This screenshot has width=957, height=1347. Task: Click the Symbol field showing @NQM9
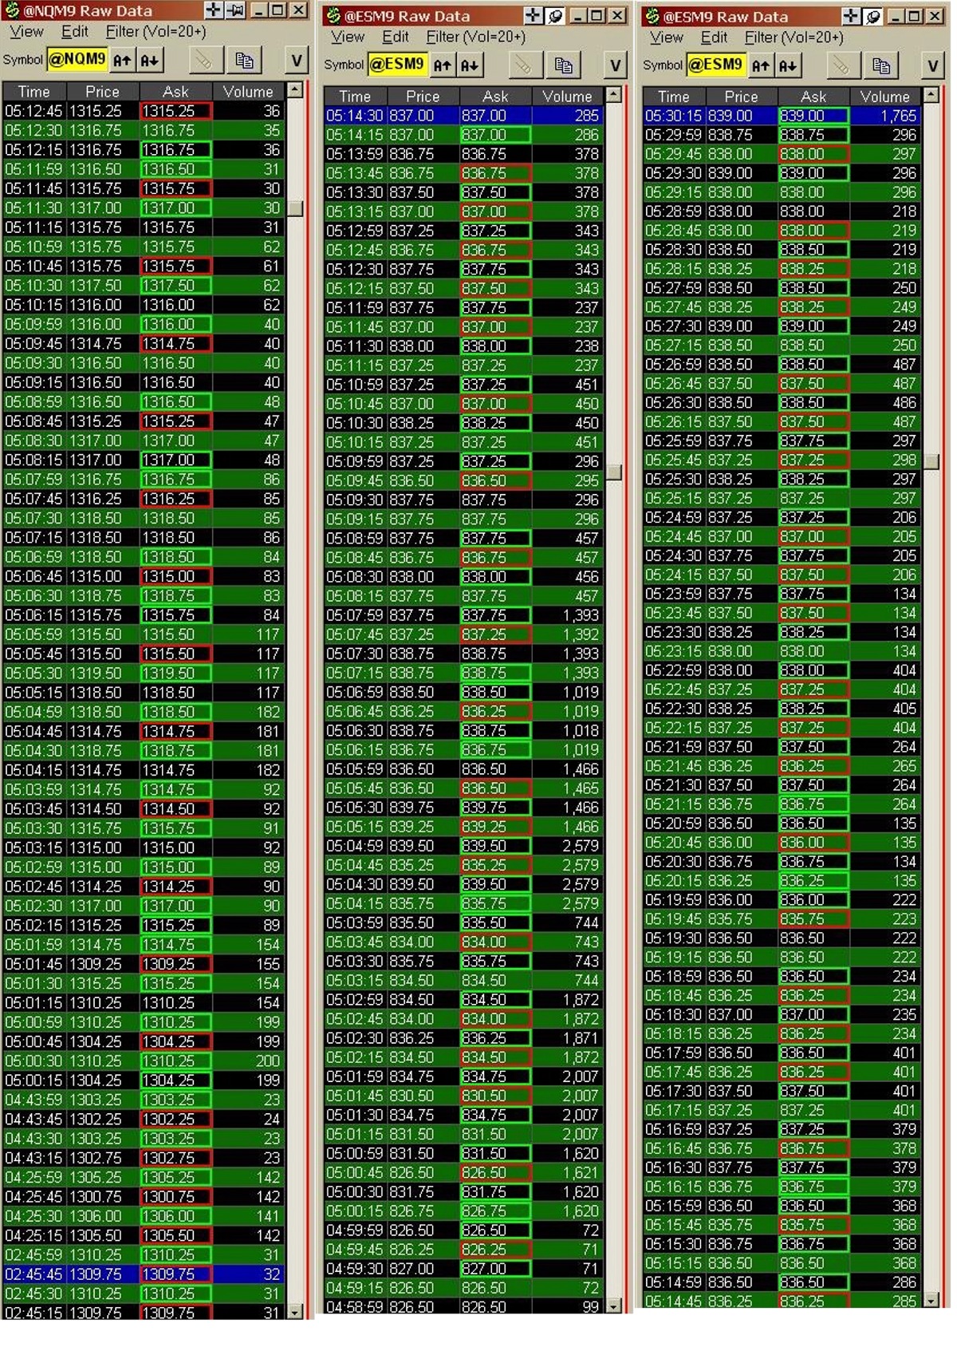click(77, 60)
